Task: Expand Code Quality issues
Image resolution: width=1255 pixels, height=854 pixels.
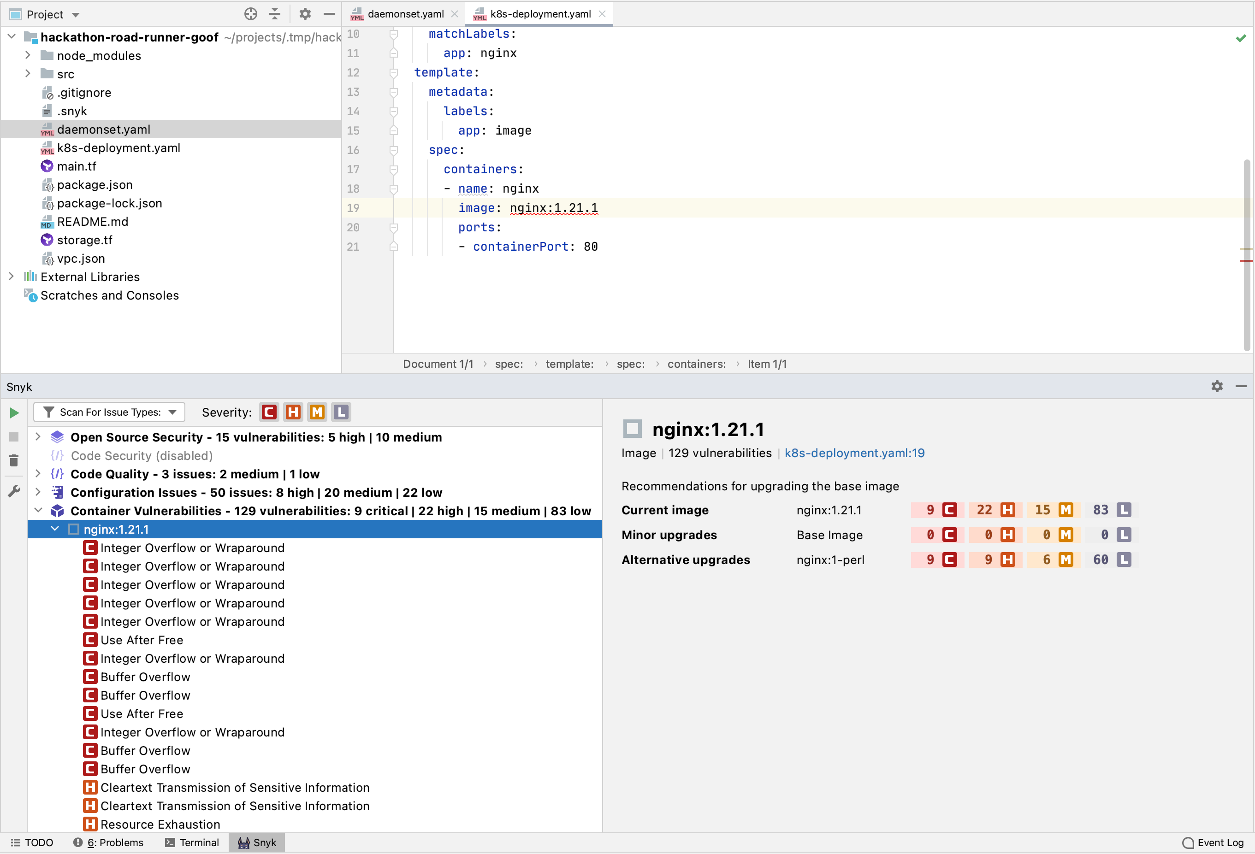Action: point(38,473)
